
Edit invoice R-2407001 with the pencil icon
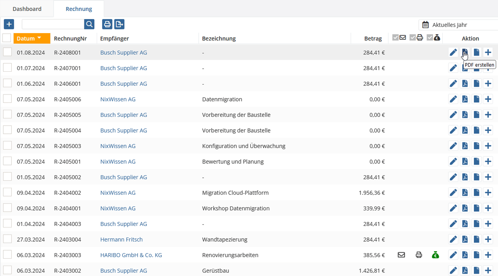click(x=453, y=68)
